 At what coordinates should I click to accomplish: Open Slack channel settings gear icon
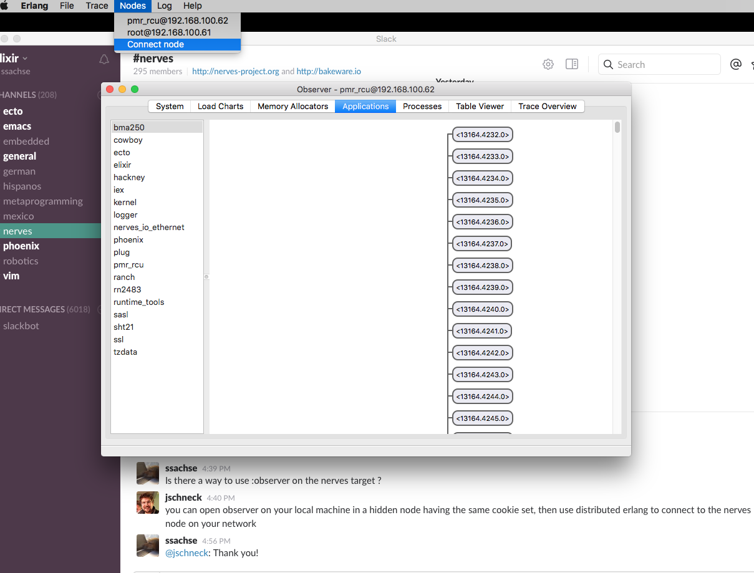point(548,64)
